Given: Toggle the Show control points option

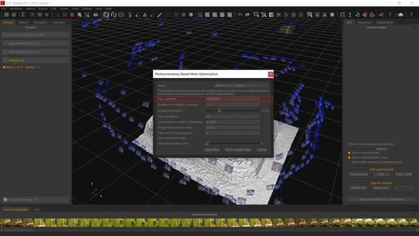Looking at the screenshot, I should click(349, 153).
